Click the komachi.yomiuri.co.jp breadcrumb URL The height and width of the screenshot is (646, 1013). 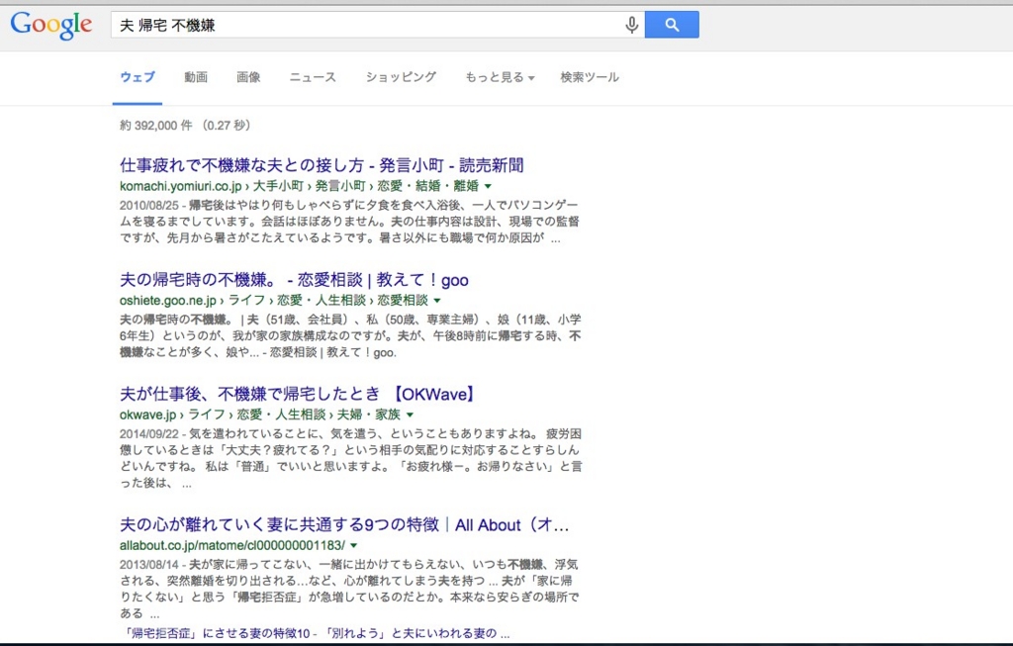point(299,186)
